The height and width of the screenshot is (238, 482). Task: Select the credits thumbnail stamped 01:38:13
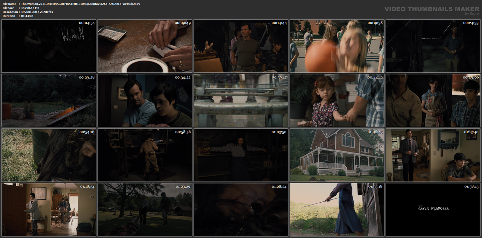coord(433,210)
